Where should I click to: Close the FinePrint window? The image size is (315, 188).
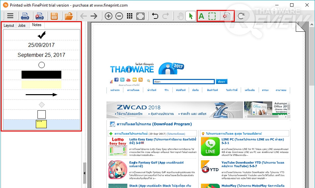pos(307,5)
